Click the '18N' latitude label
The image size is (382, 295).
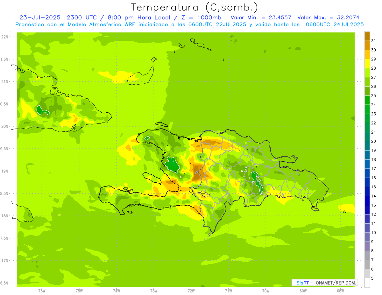5,216
